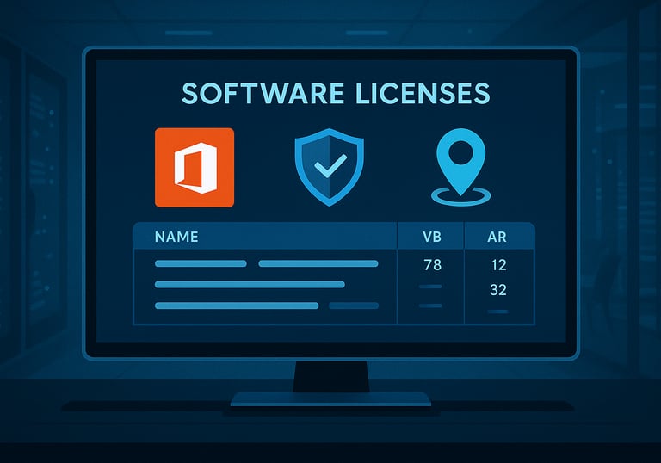Select the AR value 12
The width and height of the screenshot is (661, 463).
498,265
